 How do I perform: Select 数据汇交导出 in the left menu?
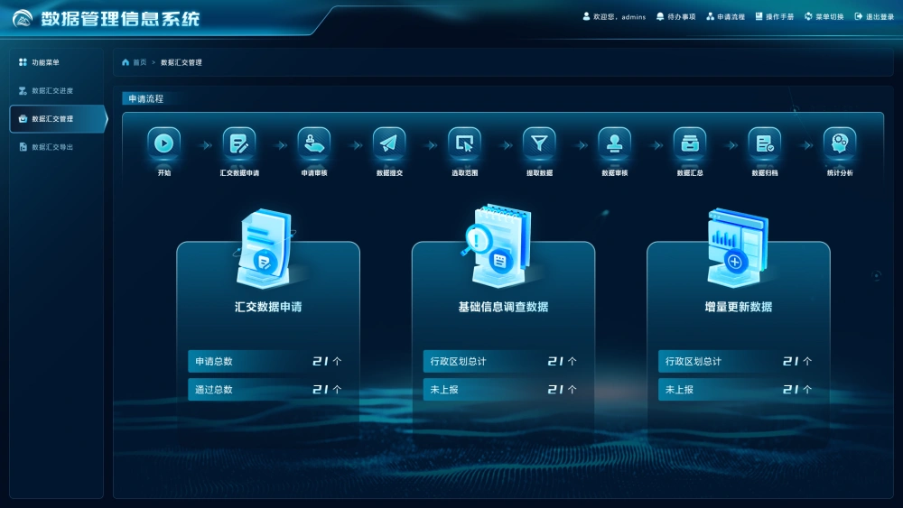pyautogui.click(x=51, y=146)
